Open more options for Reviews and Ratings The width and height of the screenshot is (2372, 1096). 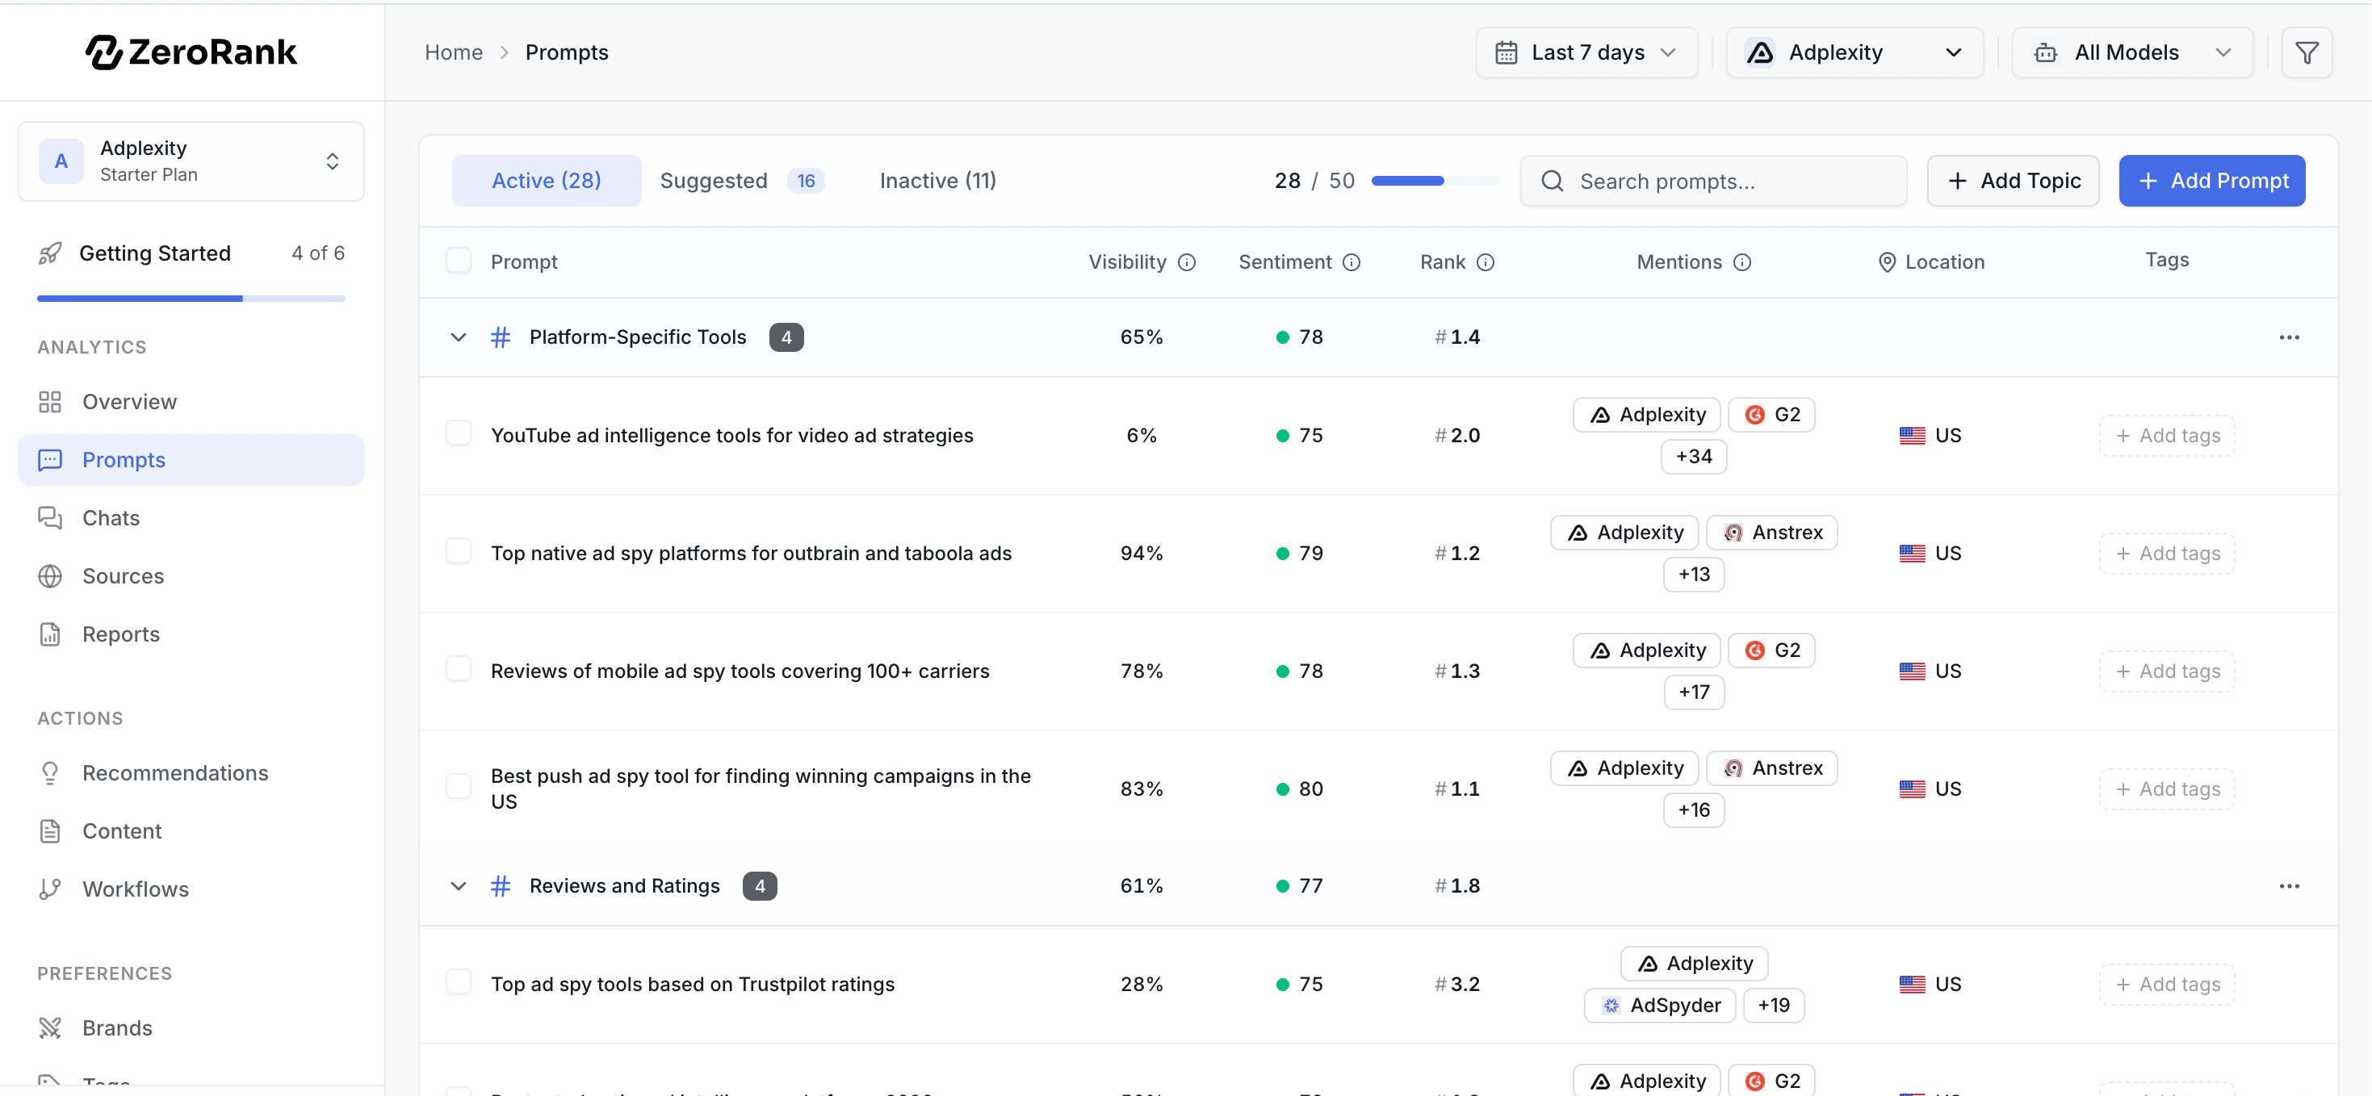coord(2289,886)
